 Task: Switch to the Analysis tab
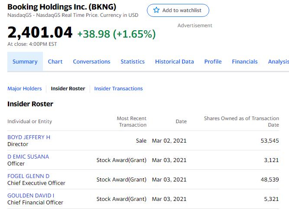pos(278,61)
